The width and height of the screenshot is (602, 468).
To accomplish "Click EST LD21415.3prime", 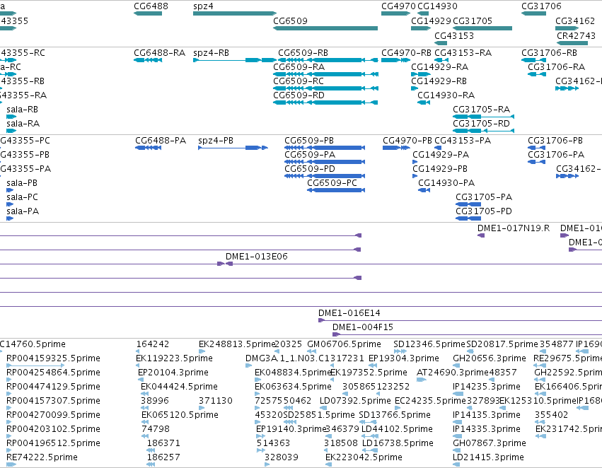I will (x=488, y=457).
